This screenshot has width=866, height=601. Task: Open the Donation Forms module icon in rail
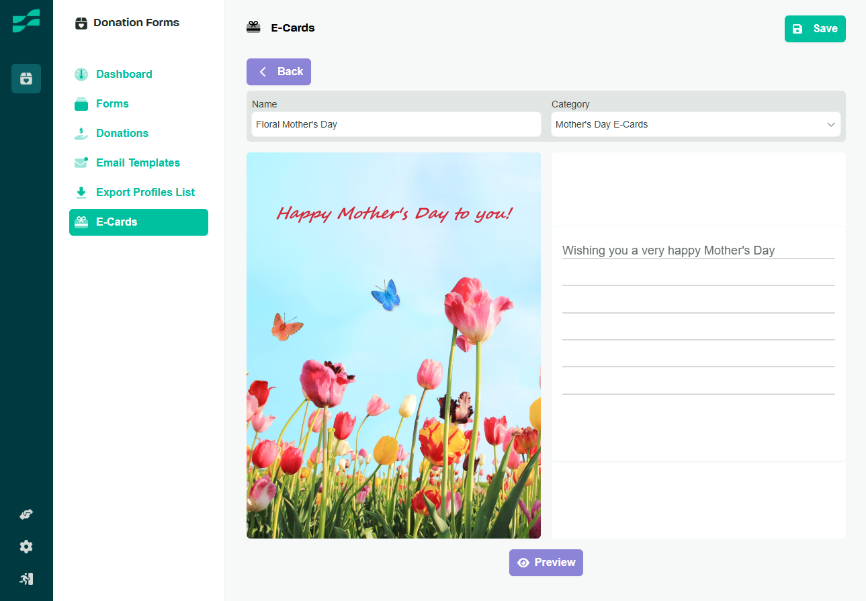tap(26, 79)
